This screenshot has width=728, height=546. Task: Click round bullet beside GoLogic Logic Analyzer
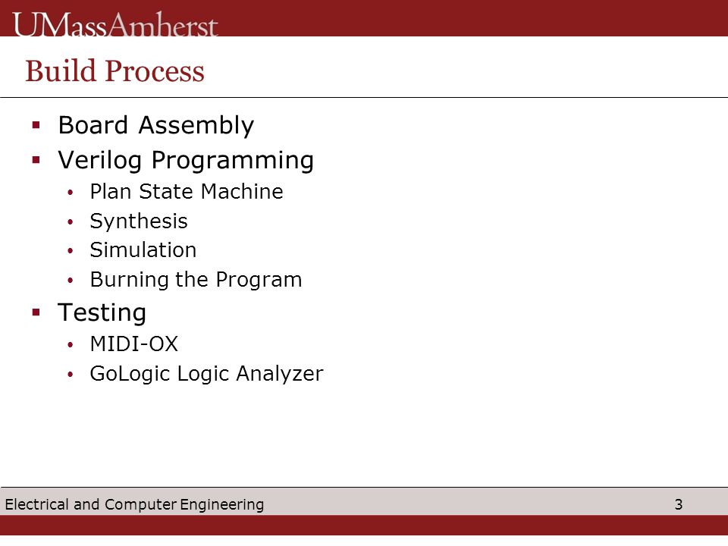point(70,374)
